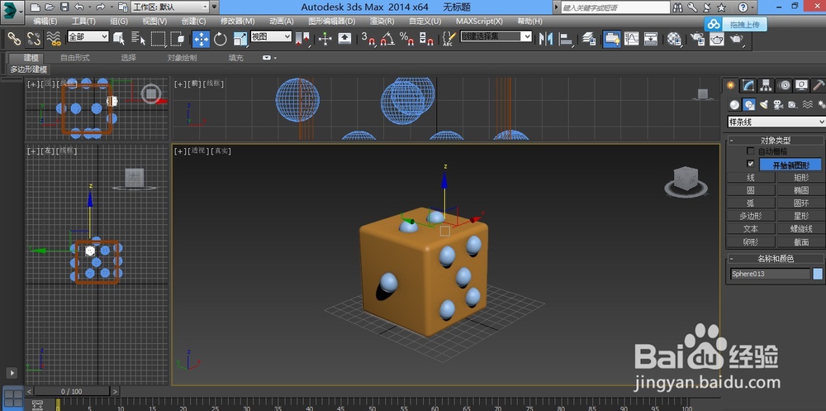Activate the Select and Scale tool

240,39
